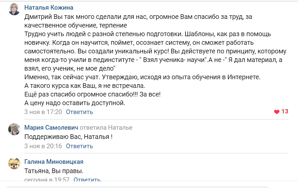The width and height of the screenshot is (298, 188).
Task: Like Наталья Кожина's comment with the heart
Action: pyautogui.click(x=277, y=112)
